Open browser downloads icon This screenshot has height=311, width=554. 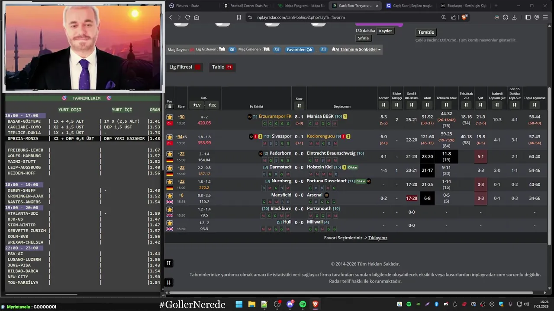[514, 17]
